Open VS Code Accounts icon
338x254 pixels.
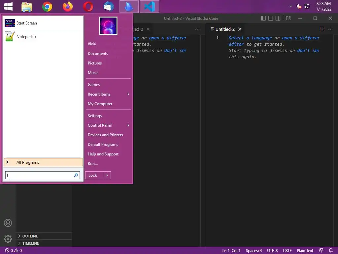(8, 223)
